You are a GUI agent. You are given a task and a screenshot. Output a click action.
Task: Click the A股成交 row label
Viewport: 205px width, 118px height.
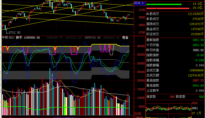tap(153, 14)
